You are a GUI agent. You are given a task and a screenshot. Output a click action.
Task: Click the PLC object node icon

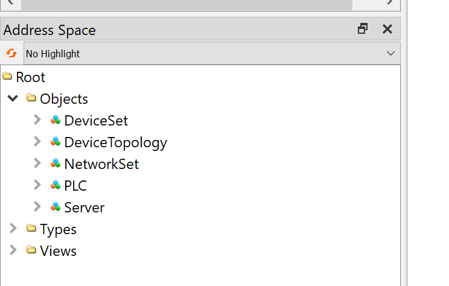point(56,185)
